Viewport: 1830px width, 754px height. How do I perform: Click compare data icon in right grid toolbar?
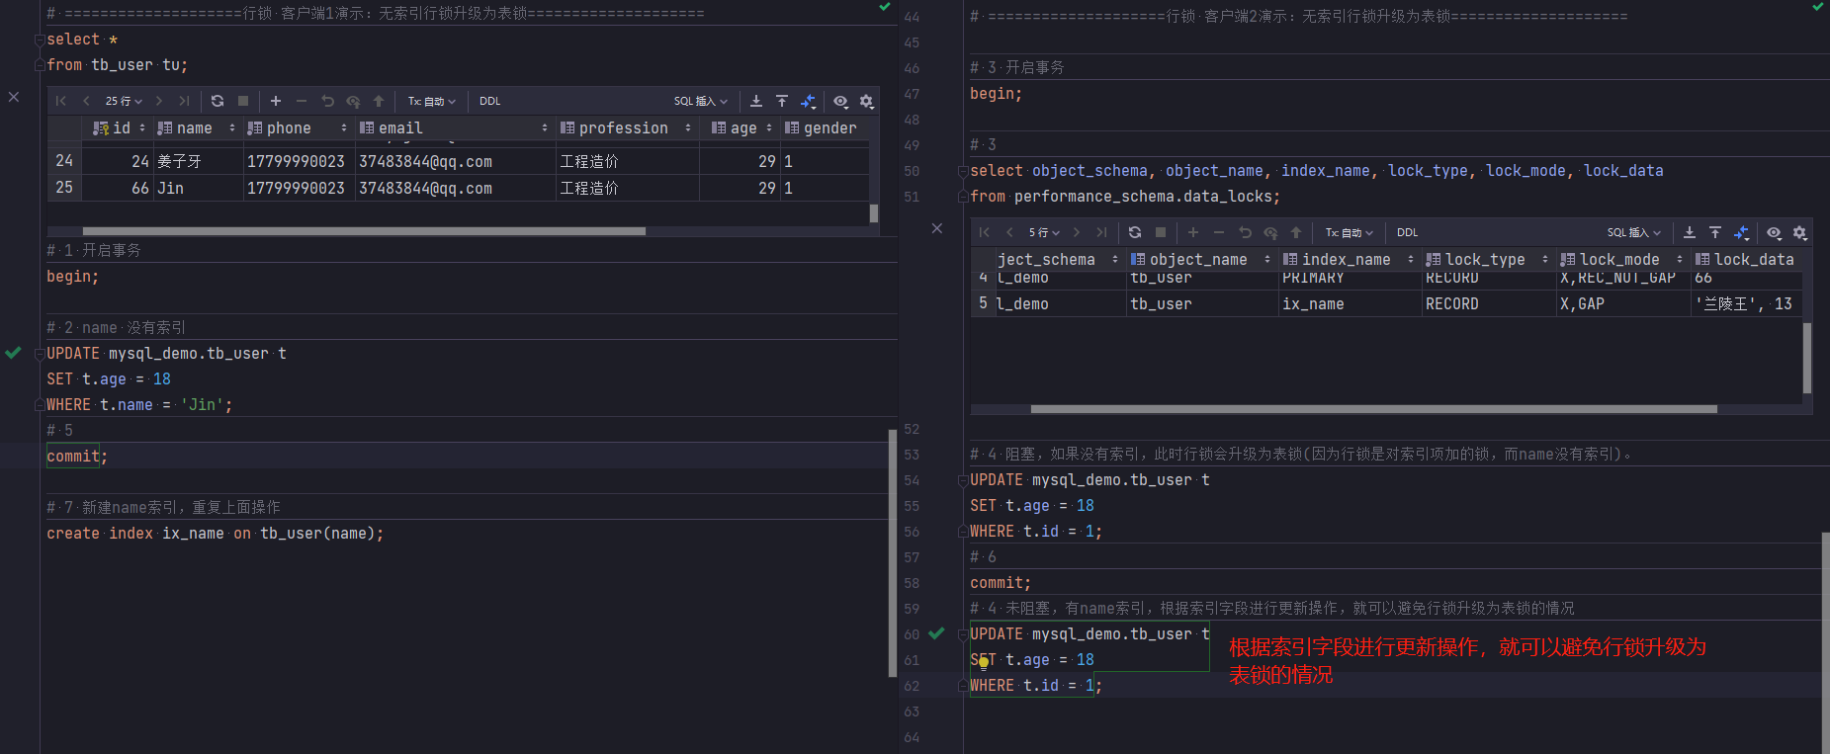pos(1742,232)
